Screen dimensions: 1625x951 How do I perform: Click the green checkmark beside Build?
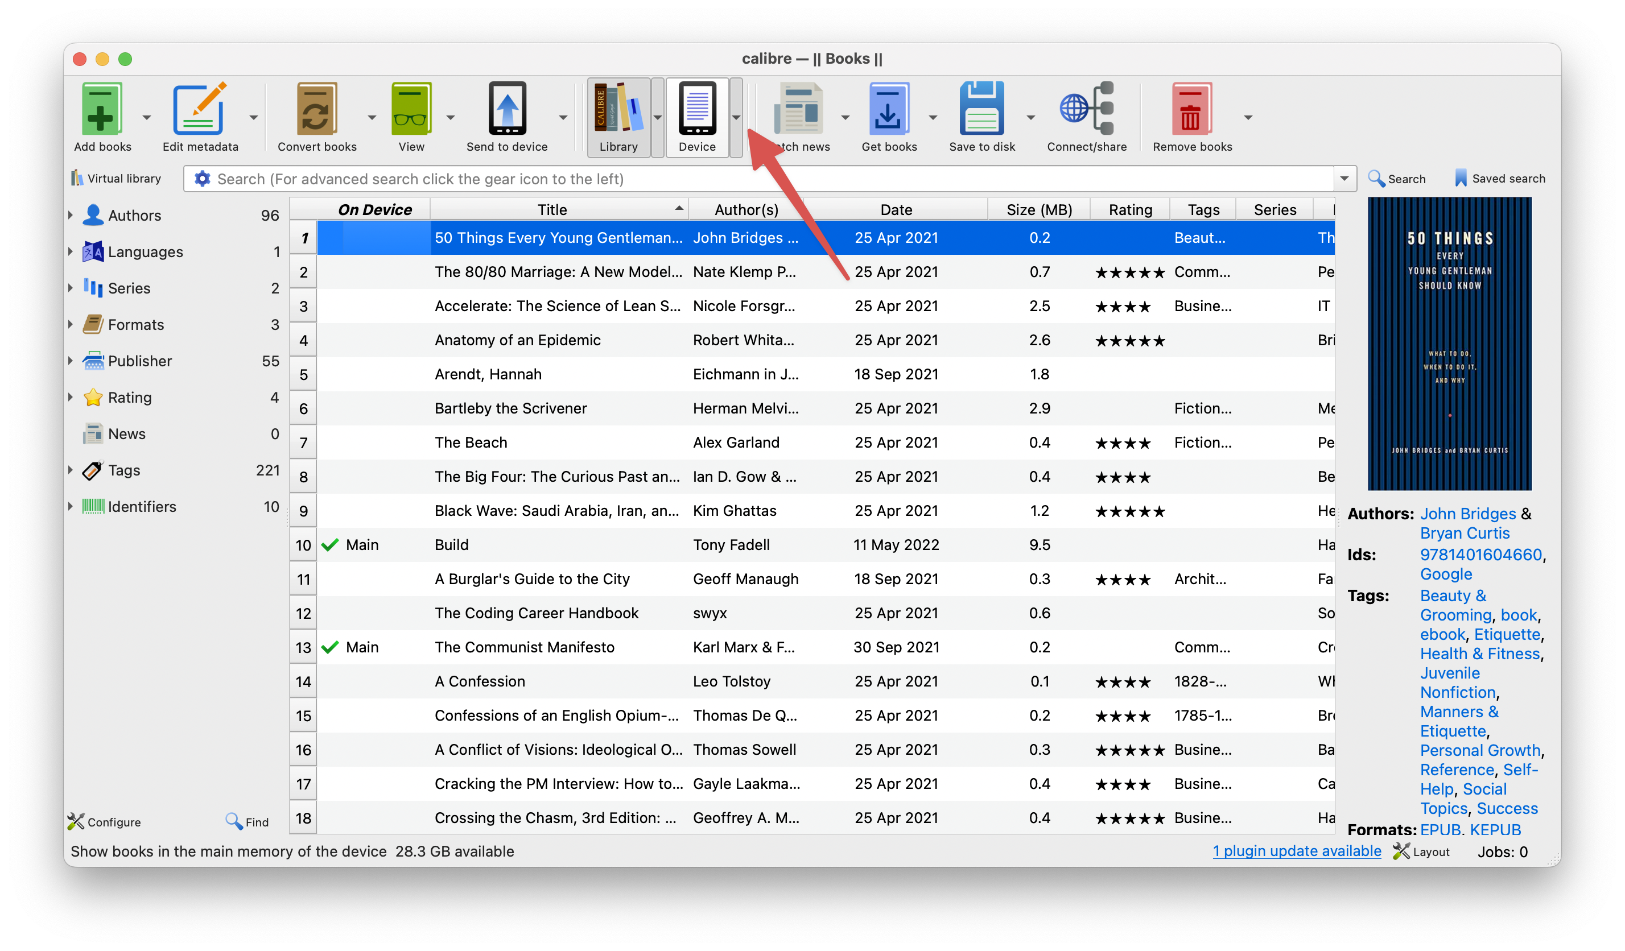click(x=330, y=545)
